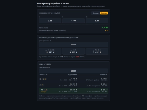Screen dimensions: 147x110
Task: Click the 'ПРИБЫЛЬ' column header
Action: coord(104,75)
